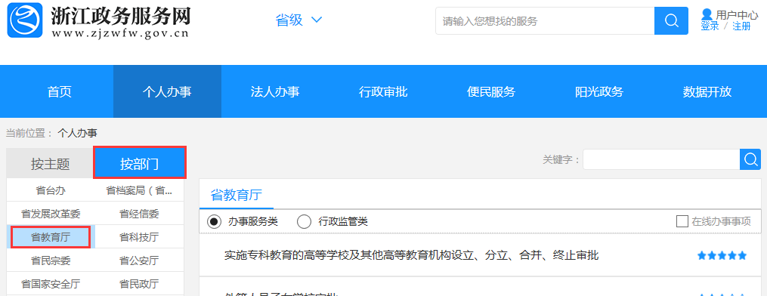Select 省民政厅 in the department list
The width and height of the screenshot is (767, 296).
coord(139,284)
